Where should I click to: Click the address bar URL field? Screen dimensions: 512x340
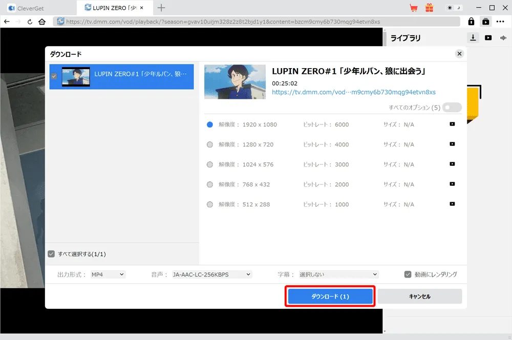point(257,22)
